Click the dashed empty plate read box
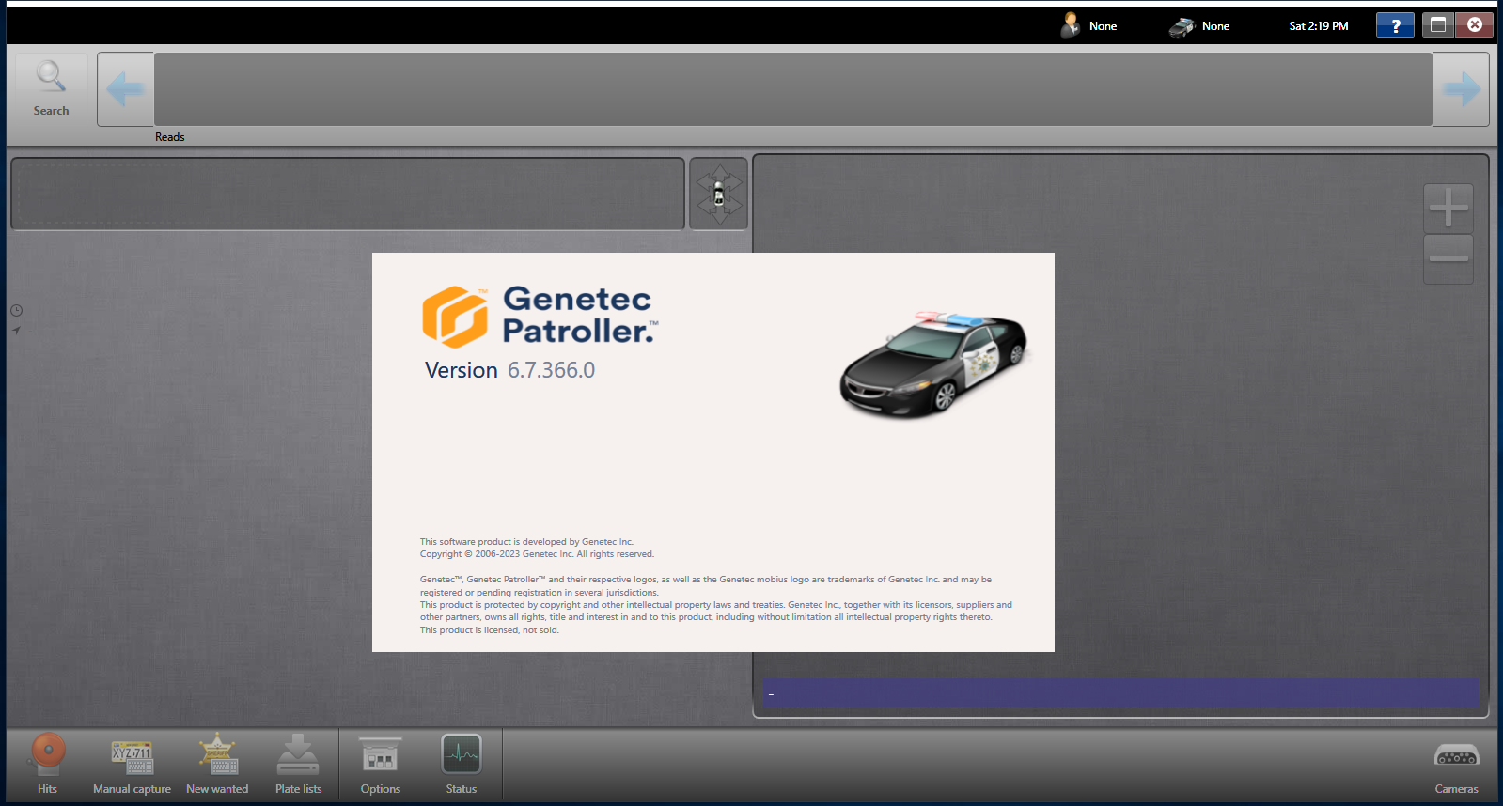 pos(348,194)
